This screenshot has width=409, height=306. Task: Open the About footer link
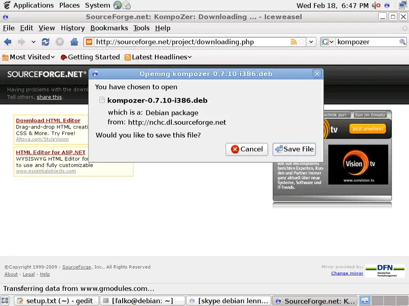tap(11, 274)
